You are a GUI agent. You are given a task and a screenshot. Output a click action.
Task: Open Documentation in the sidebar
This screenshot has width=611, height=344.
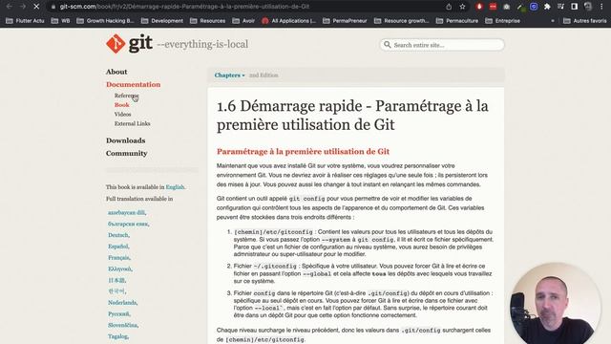134,85
